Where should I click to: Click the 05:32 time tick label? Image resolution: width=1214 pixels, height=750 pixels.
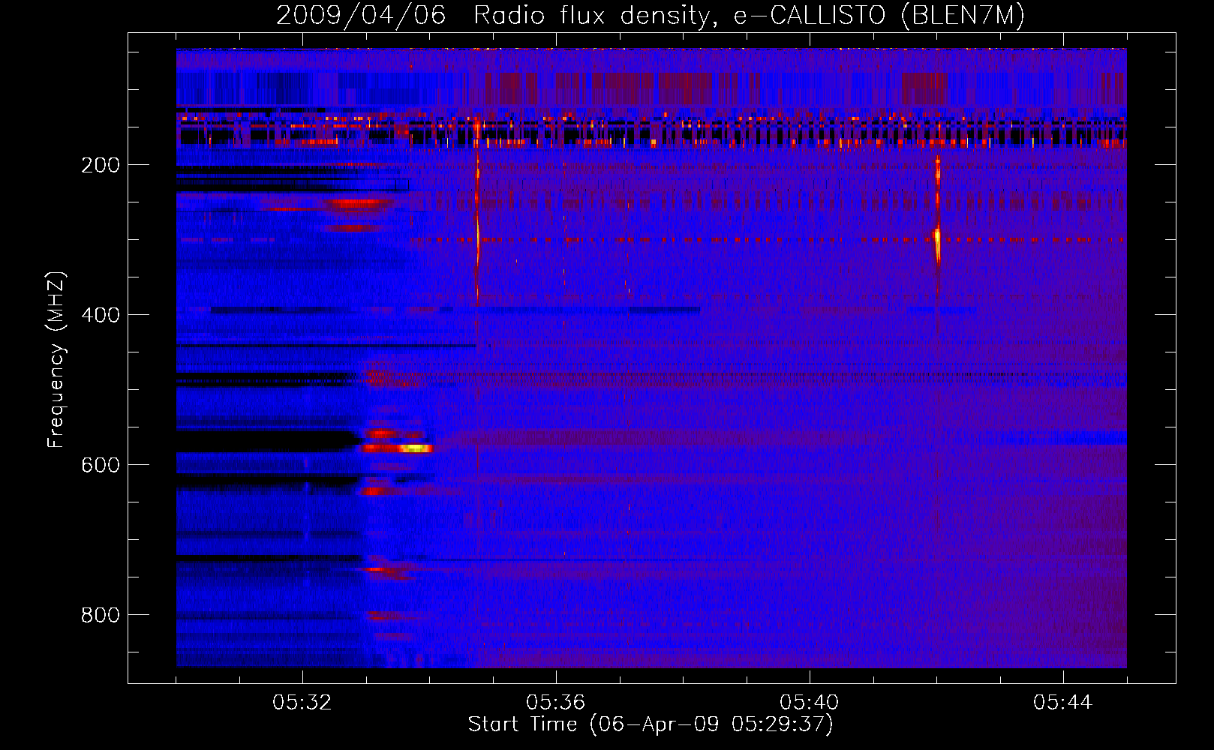point(302,703)
